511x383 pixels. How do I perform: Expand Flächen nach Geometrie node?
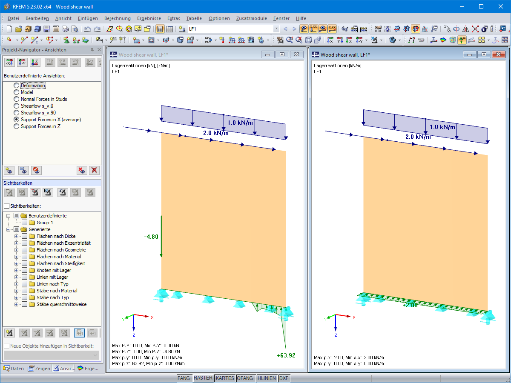[x=17, y=250]
